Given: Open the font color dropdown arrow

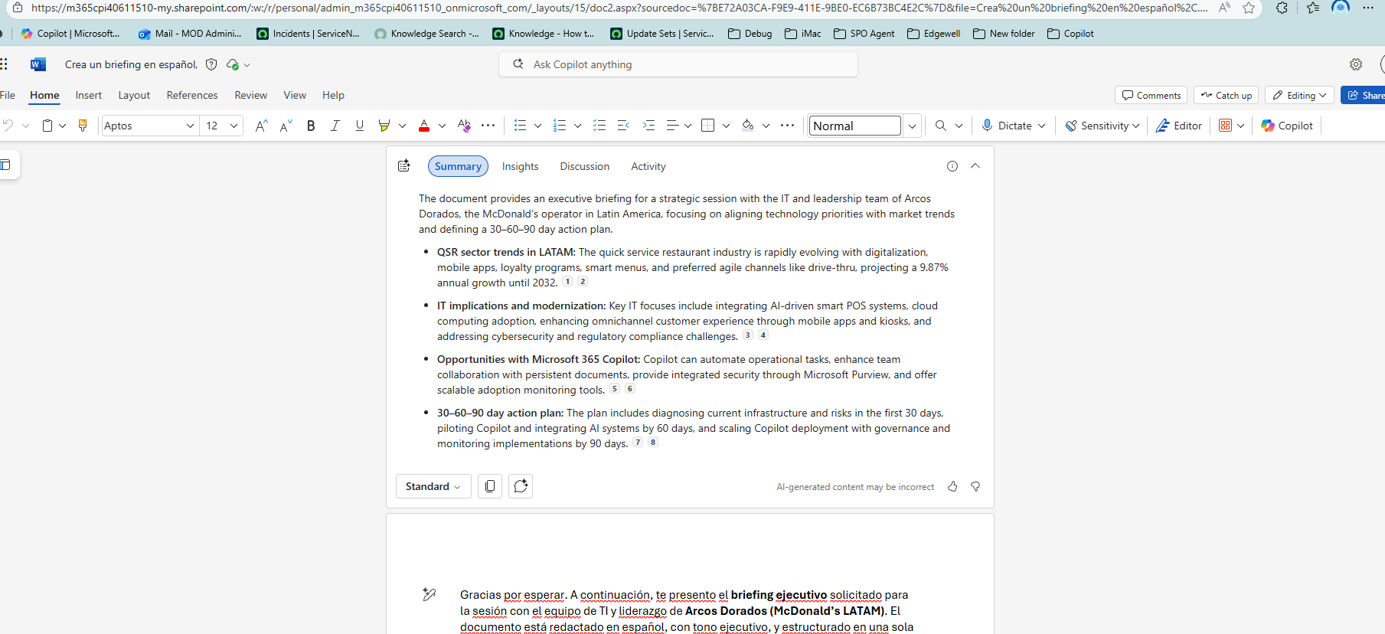Looking at the screenshot, I should [x=442, y=126].
